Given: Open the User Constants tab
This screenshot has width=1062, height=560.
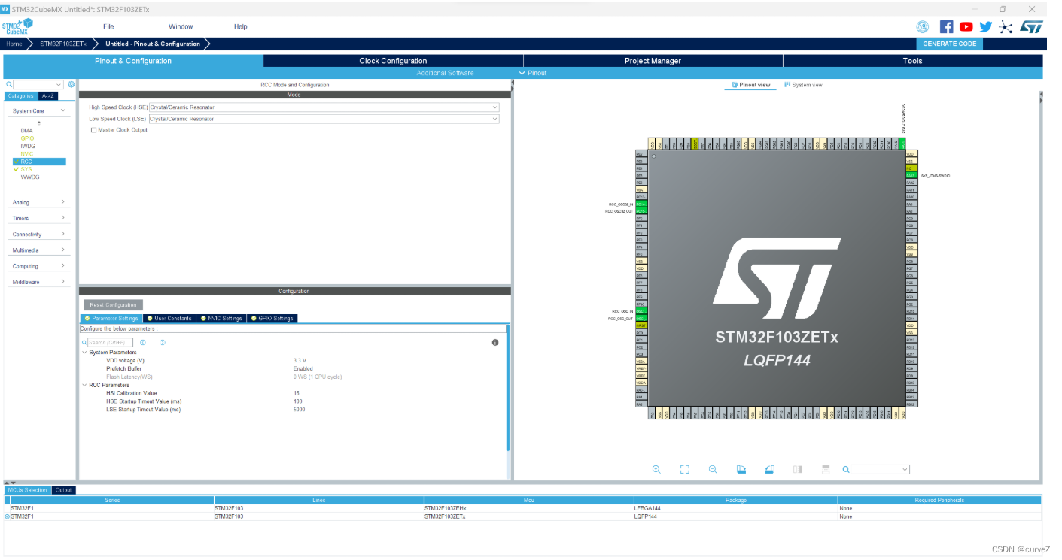Looking at the screenshot, I should pos(169,319).
